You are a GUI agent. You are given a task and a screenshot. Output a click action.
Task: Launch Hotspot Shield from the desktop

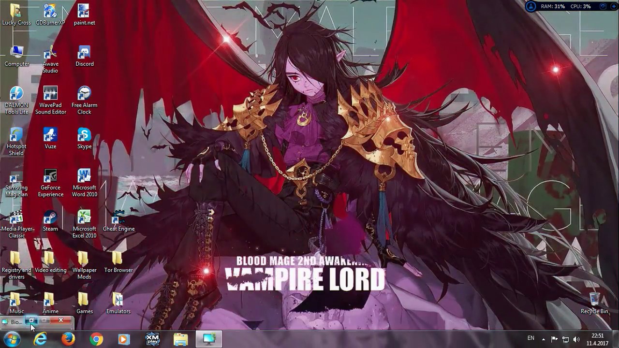tap(16, 142)
